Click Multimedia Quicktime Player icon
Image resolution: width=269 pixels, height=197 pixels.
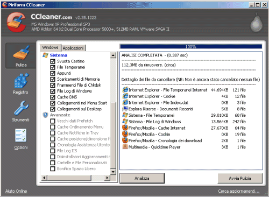click(x=125, y=147)
